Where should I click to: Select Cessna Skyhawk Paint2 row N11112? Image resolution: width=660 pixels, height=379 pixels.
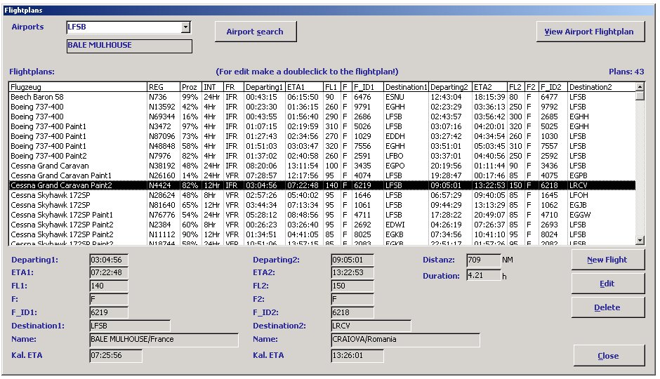click(x=322, y=234)
